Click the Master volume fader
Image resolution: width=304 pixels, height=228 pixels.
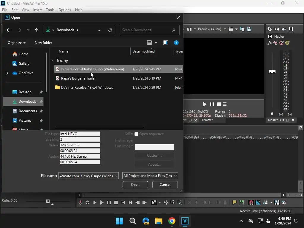click(272, 72)
